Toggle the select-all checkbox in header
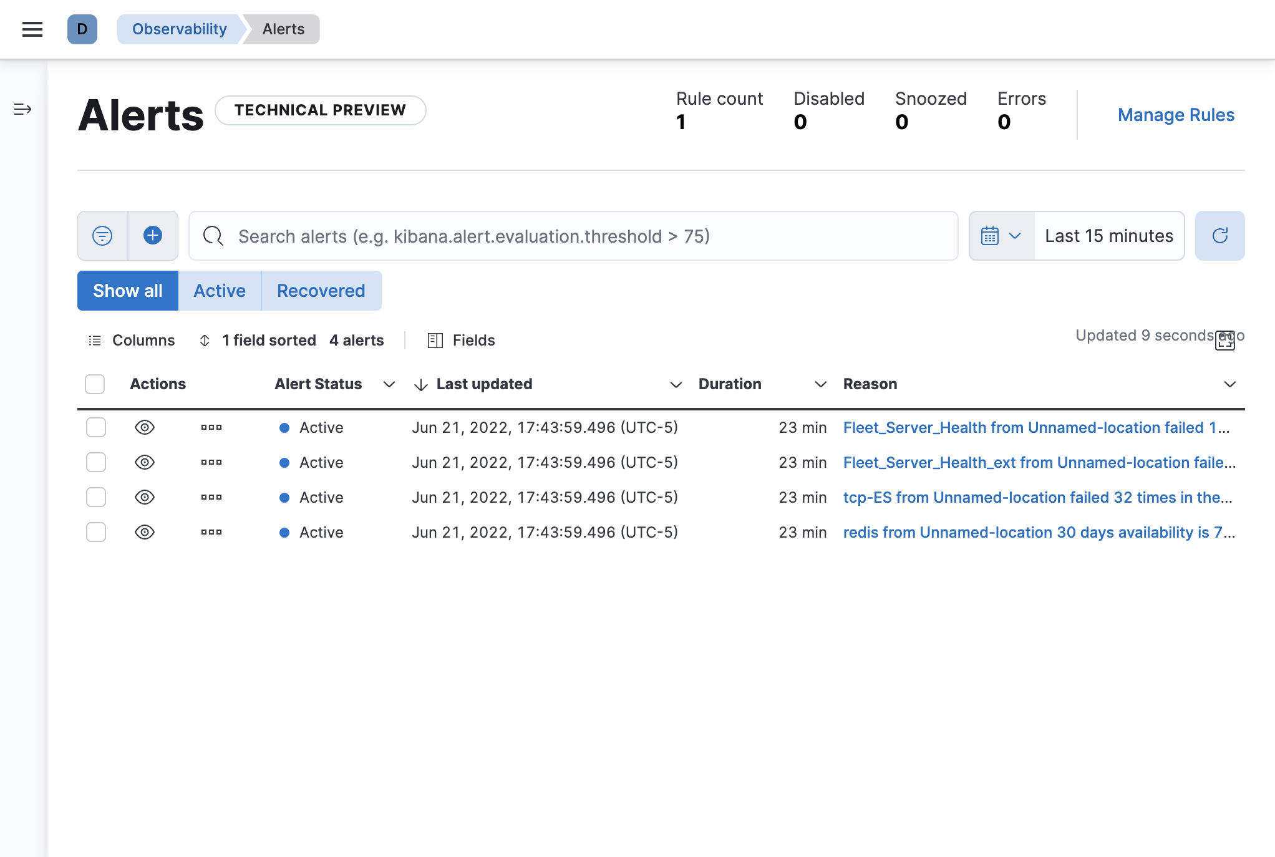 pos(95,384)
